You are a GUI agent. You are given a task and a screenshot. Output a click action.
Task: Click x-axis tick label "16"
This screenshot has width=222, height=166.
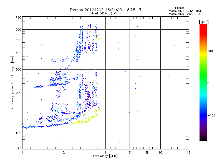189,152
